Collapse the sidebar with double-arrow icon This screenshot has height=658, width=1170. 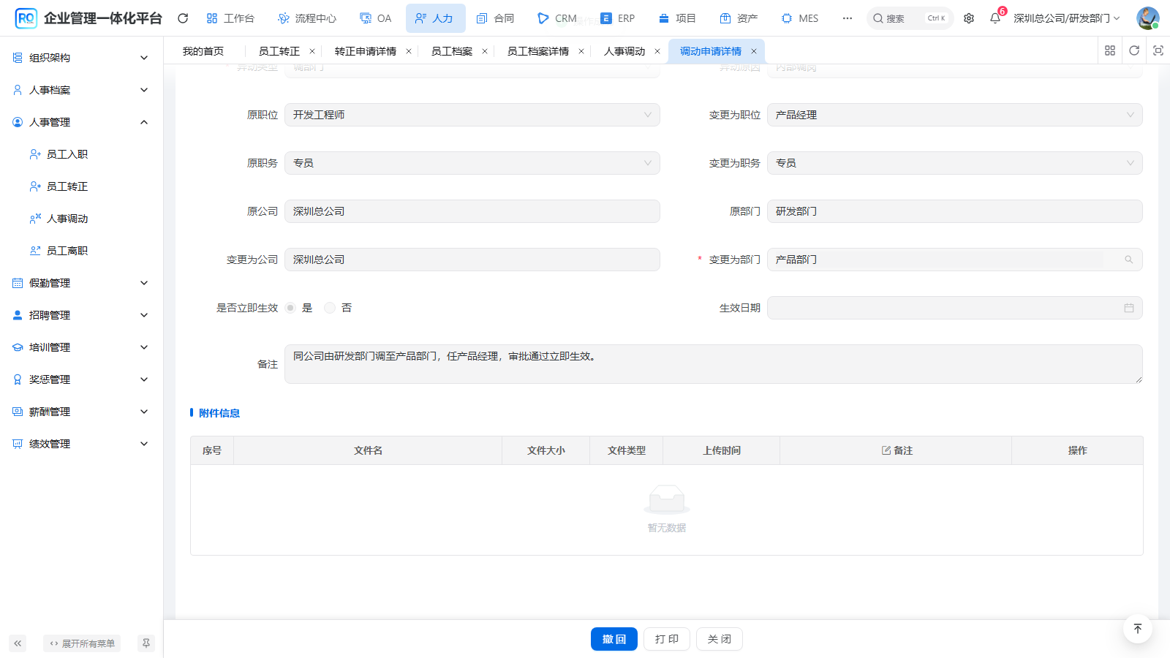point(18,643)
